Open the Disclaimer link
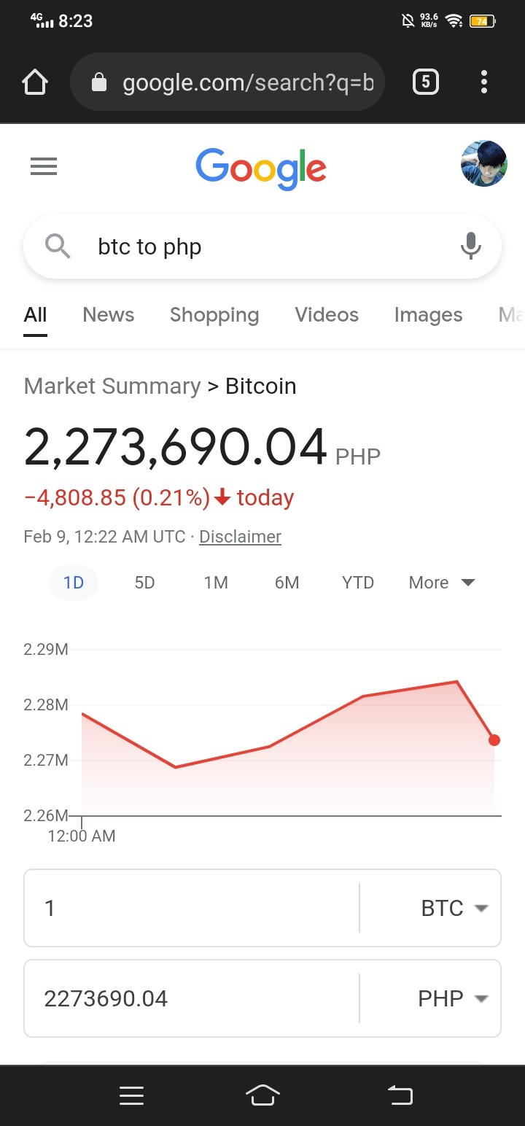This screenshot has height=1126, width=525. (240, 537)
